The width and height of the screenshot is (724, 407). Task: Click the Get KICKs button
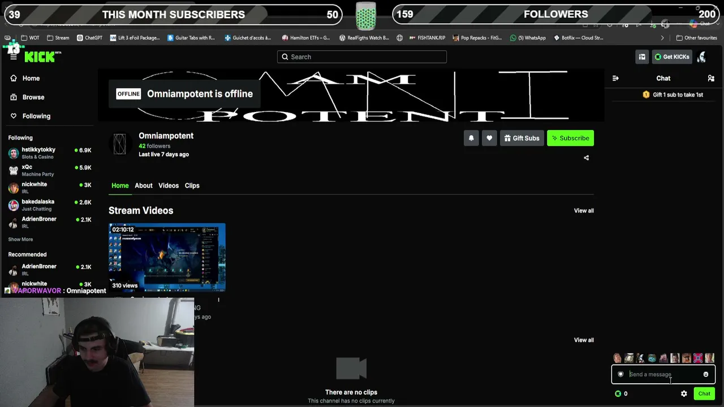pyautogui.click(x=671, y=57)
